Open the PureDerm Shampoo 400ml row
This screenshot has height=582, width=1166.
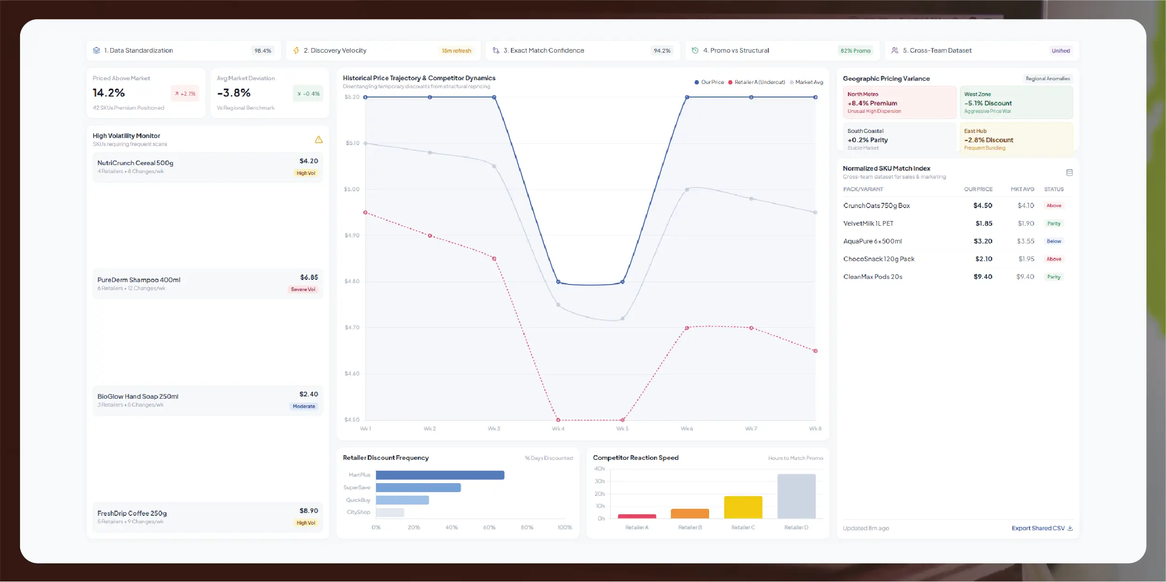(207, 284)
